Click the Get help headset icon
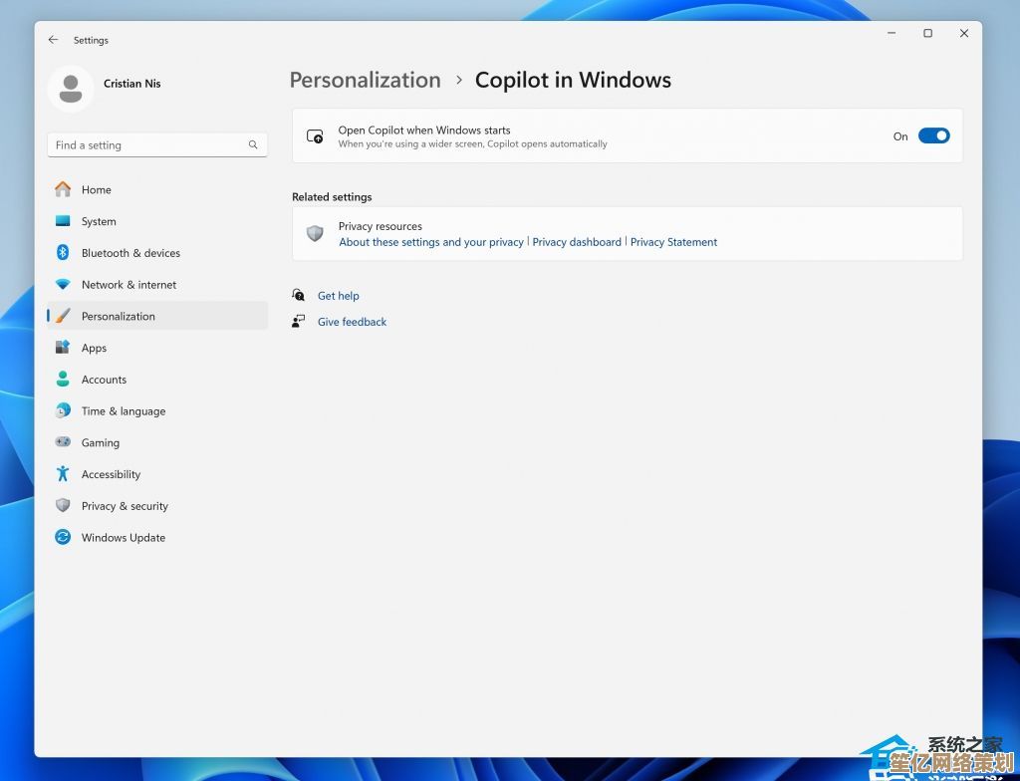 [x=298, y=296]
